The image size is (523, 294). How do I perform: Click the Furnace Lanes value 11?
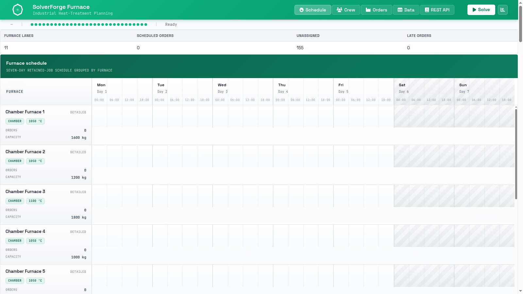pos(6,48)
